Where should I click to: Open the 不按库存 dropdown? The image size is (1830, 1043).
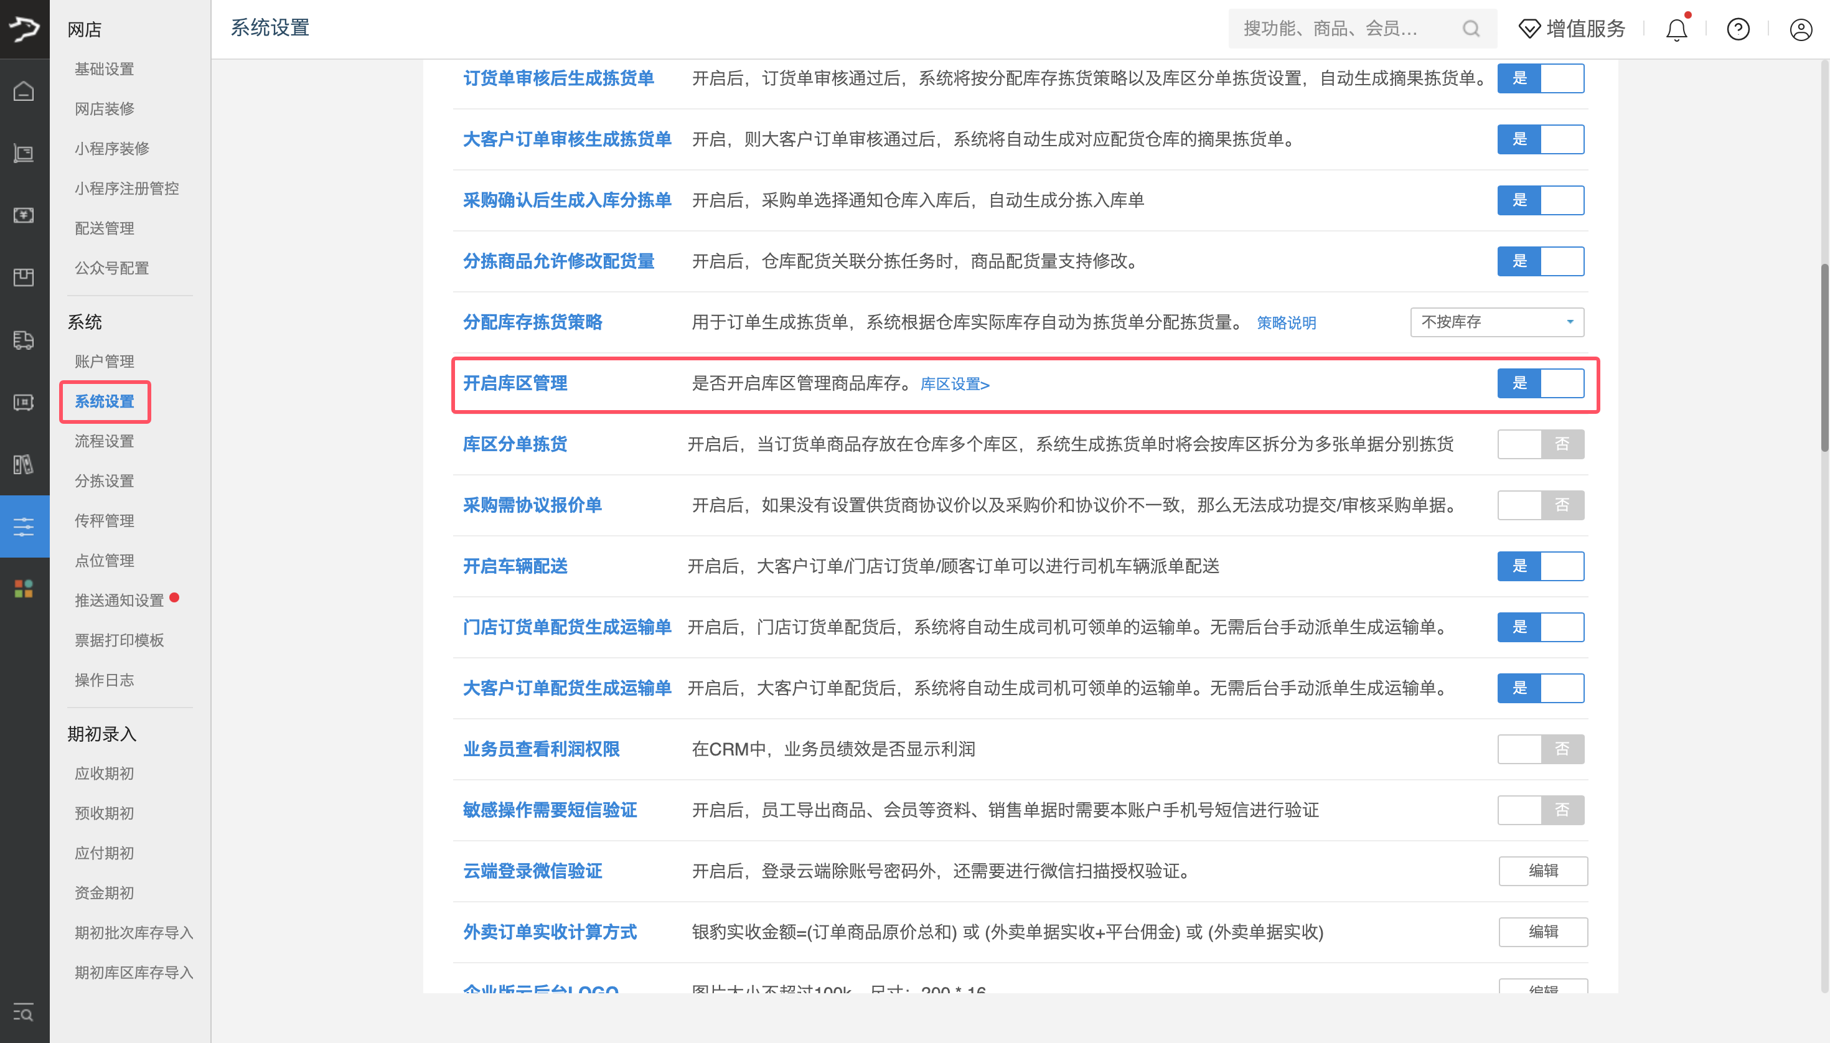1496,322
